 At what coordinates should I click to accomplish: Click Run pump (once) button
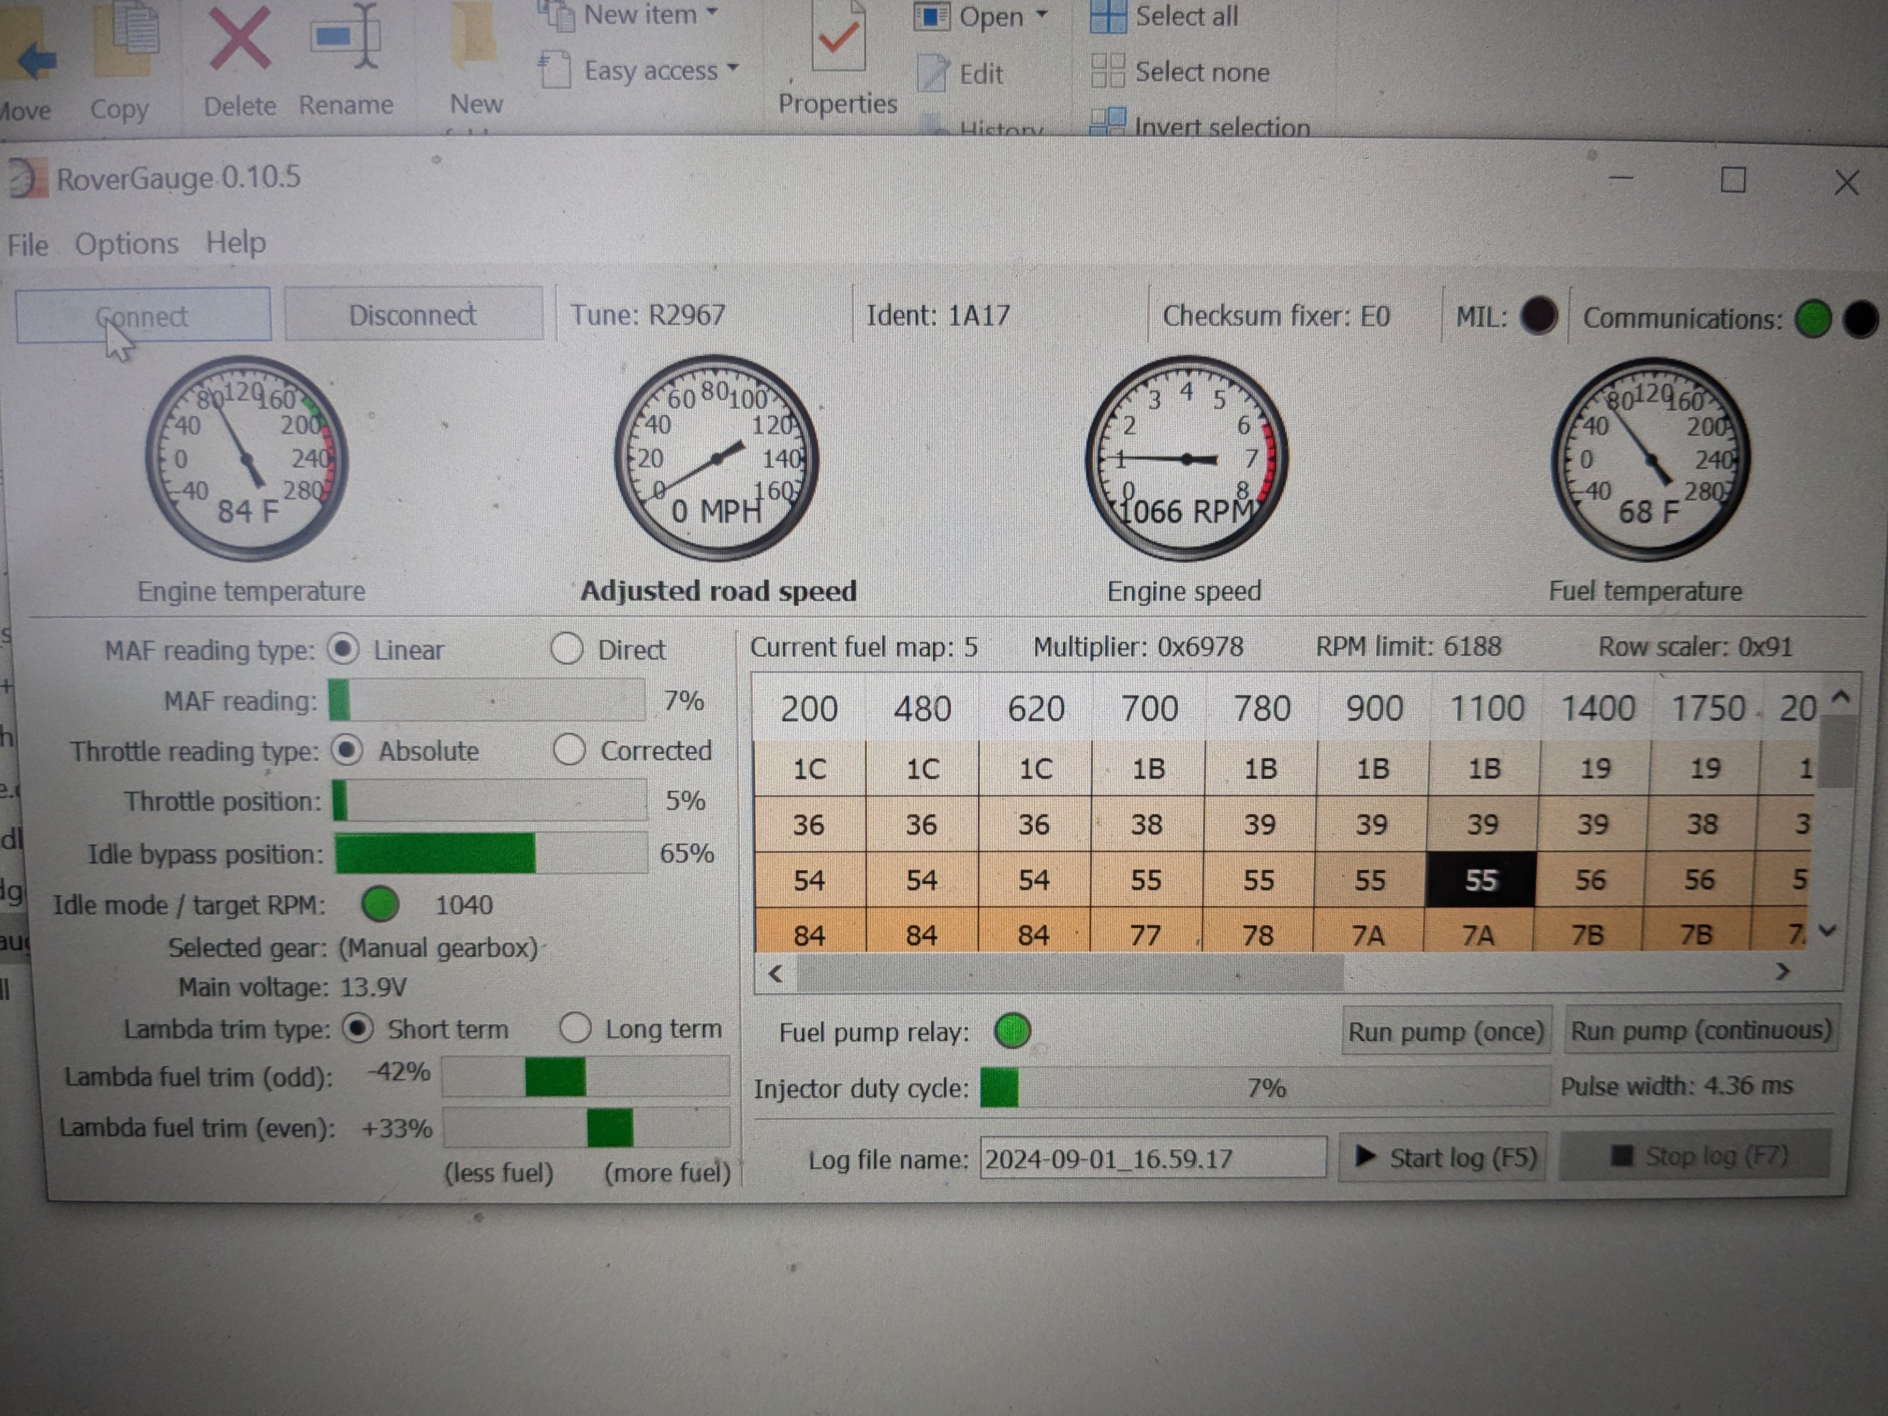[x=1445, y=1031]
